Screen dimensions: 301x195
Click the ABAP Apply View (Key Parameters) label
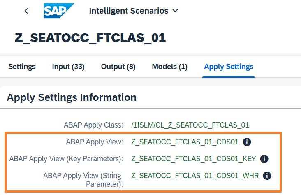pyautogui.click(x=66, y=159)
